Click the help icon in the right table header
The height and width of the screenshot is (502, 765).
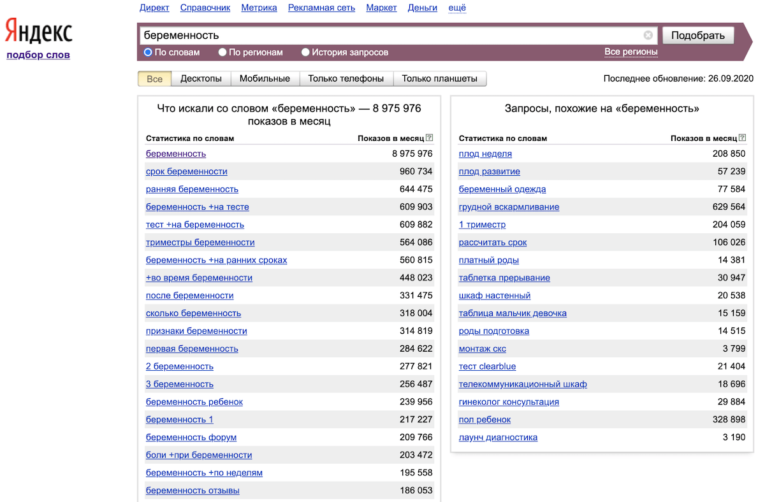(742, 138)
